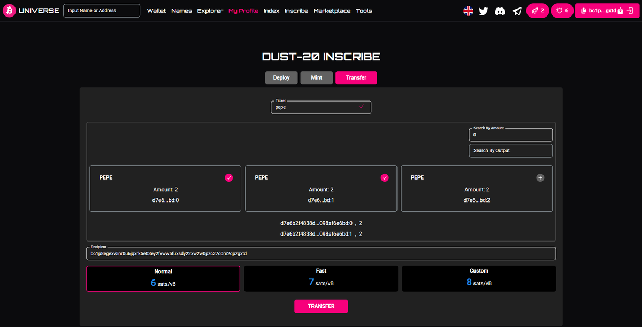Click the pink TRANSFER submit button
The height and width of the screenshot is (327, 642).
tap(321, 306)
